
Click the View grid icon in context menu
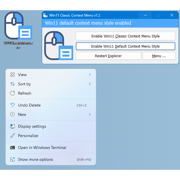point(12,75)
